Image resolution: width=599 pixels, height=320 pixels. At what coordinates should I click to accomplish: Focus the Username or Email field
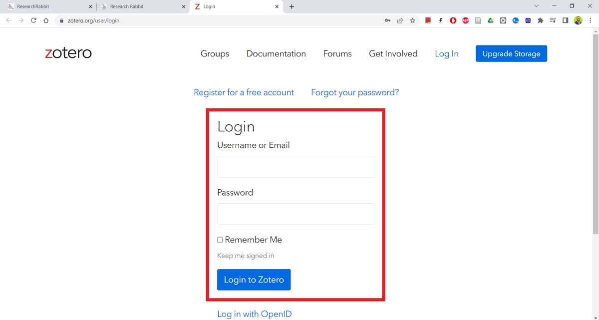[296, 166]
